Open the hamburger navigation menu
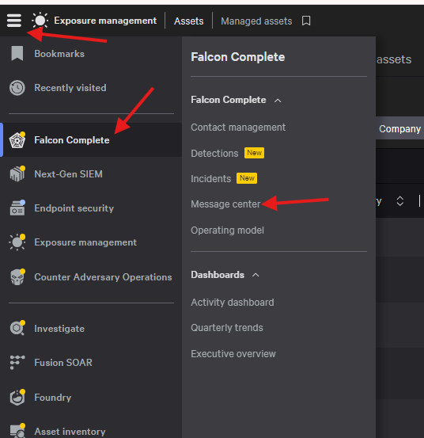The height and width of the screenshot is (438, 424). coord(14,21)
